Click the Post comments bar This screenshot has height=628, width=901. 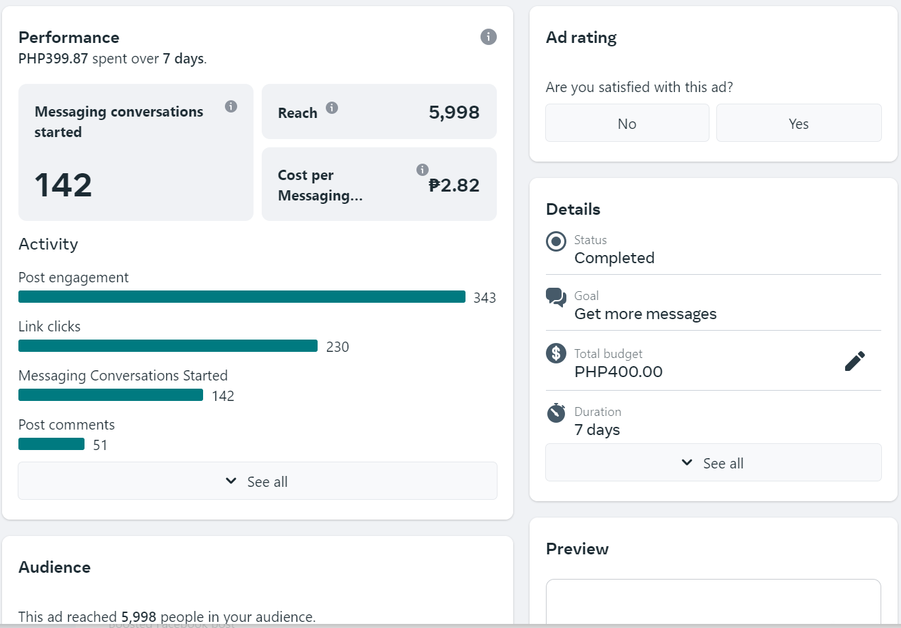pos(51,444)
